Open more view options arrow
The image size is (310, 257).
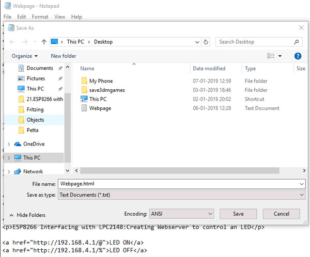(280, 56)
